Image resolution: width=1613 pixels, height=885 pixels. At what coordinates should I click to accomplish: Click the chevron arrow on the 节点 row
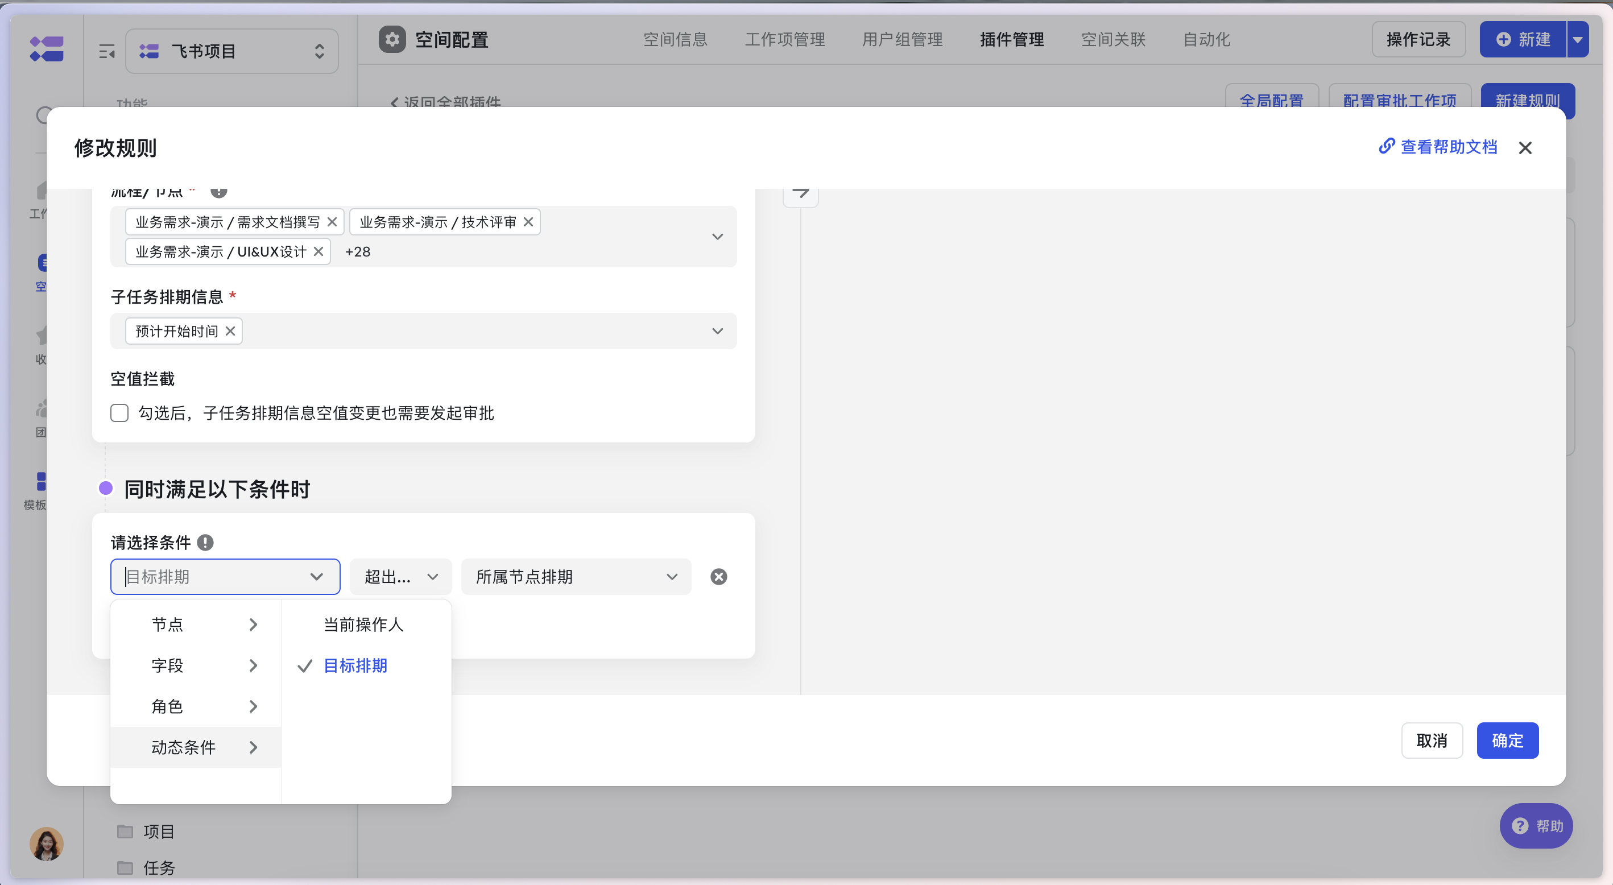[253, 624]
